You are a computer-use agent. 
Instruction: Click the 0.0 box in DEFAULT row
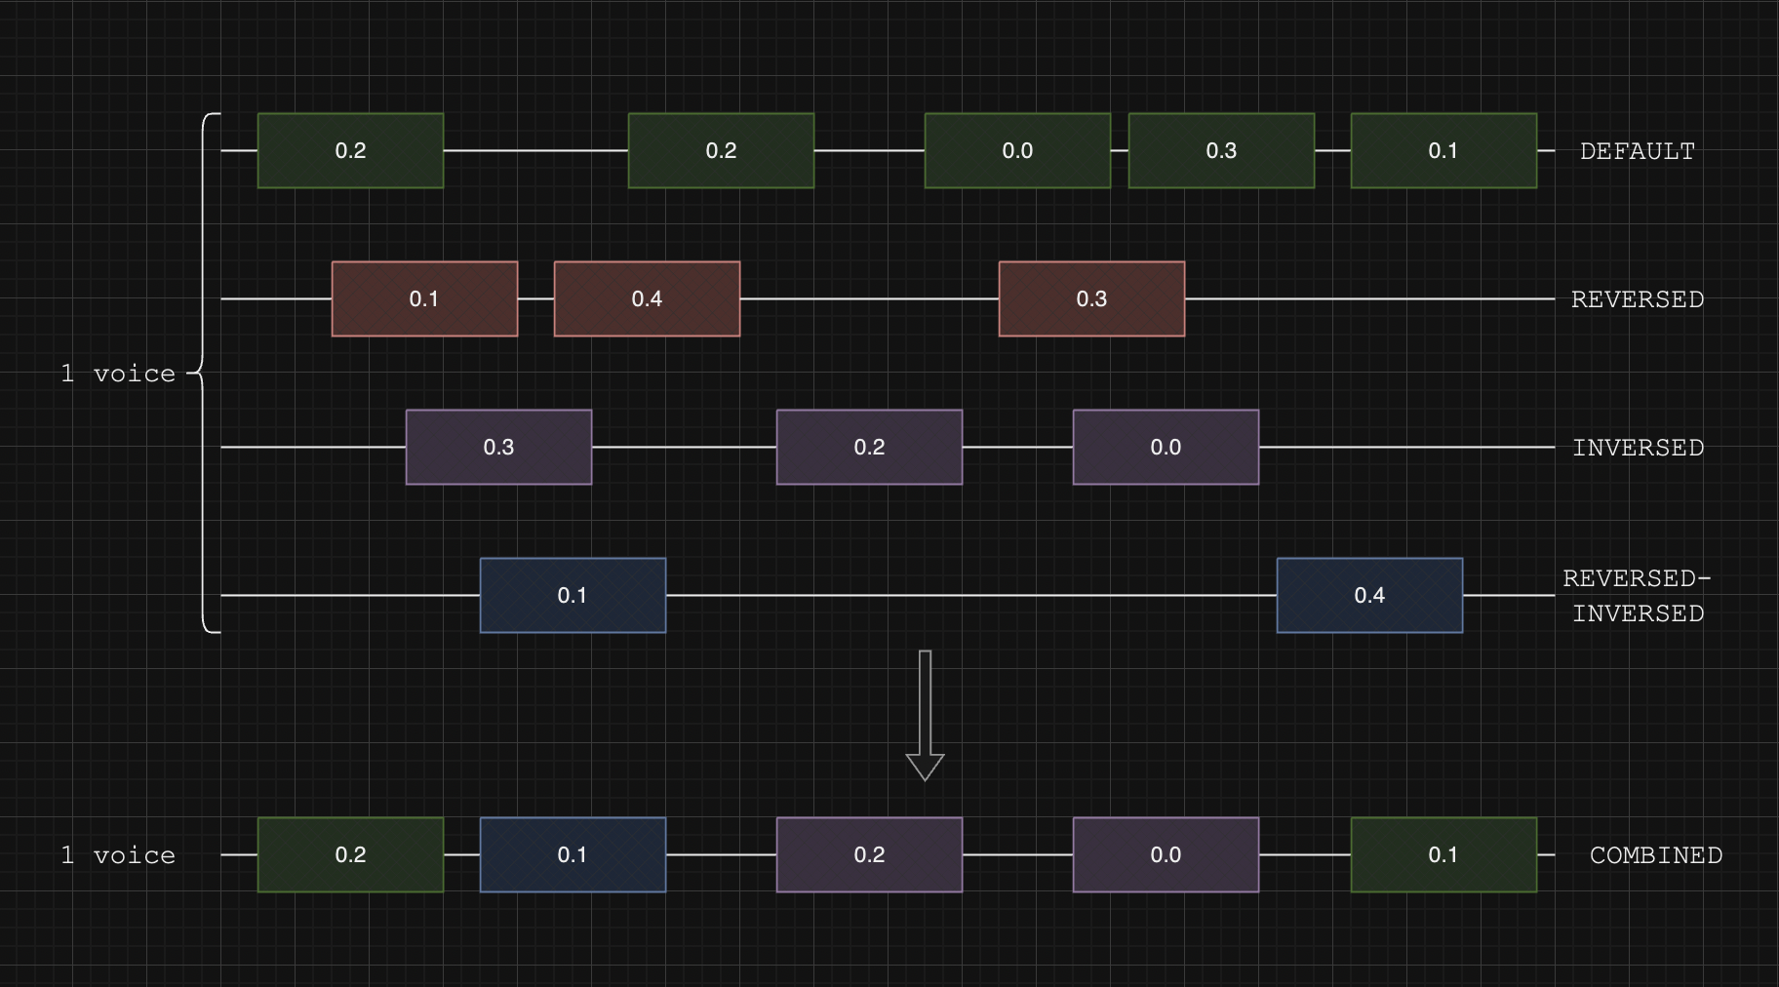(x=1017, y=150)
